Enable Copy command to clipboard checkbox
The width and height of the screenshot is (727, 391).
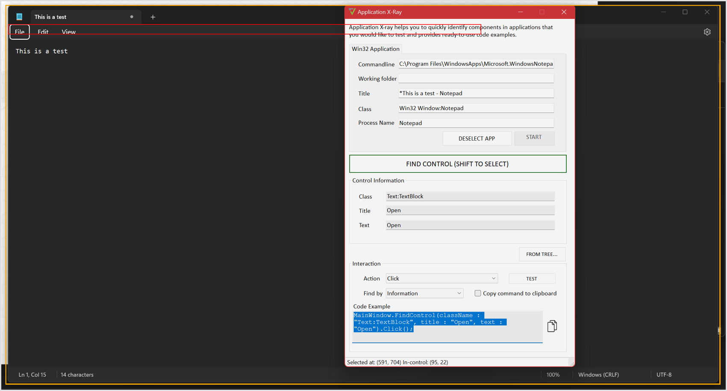[478, 293]
